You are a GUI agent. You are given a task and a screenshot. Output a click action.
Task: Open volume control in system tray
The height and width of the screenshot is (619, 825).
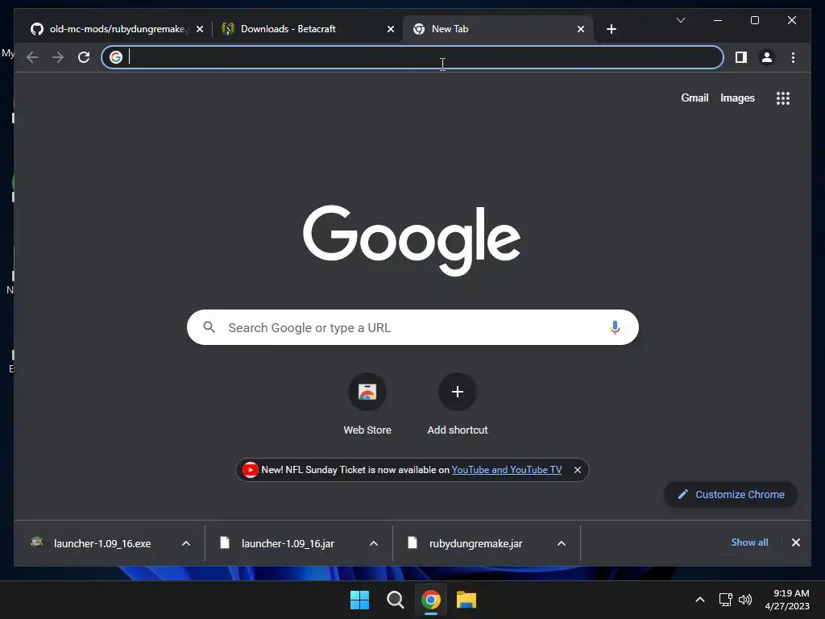pyautogui.click(x=745, y=600)
